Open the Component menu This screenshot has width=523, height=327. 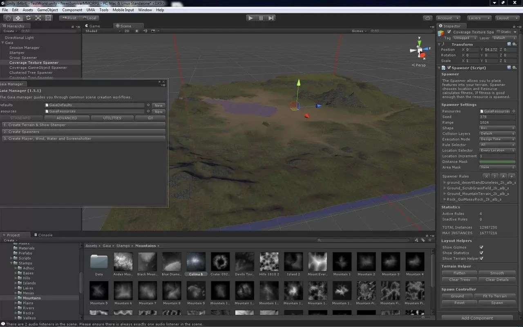click(x=72, y=10)
